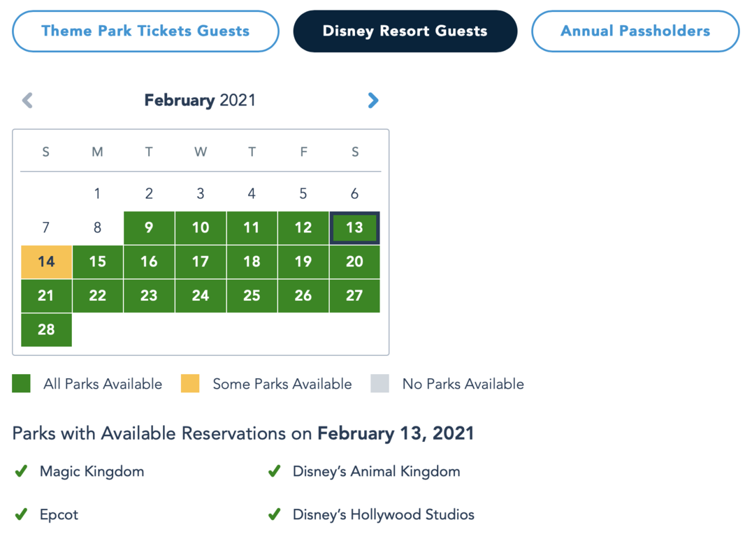The width and height of the screenshot is (745, 536).
Task: Switch to Theme Park Tickets Guests tab
Action: click(145, 31)
